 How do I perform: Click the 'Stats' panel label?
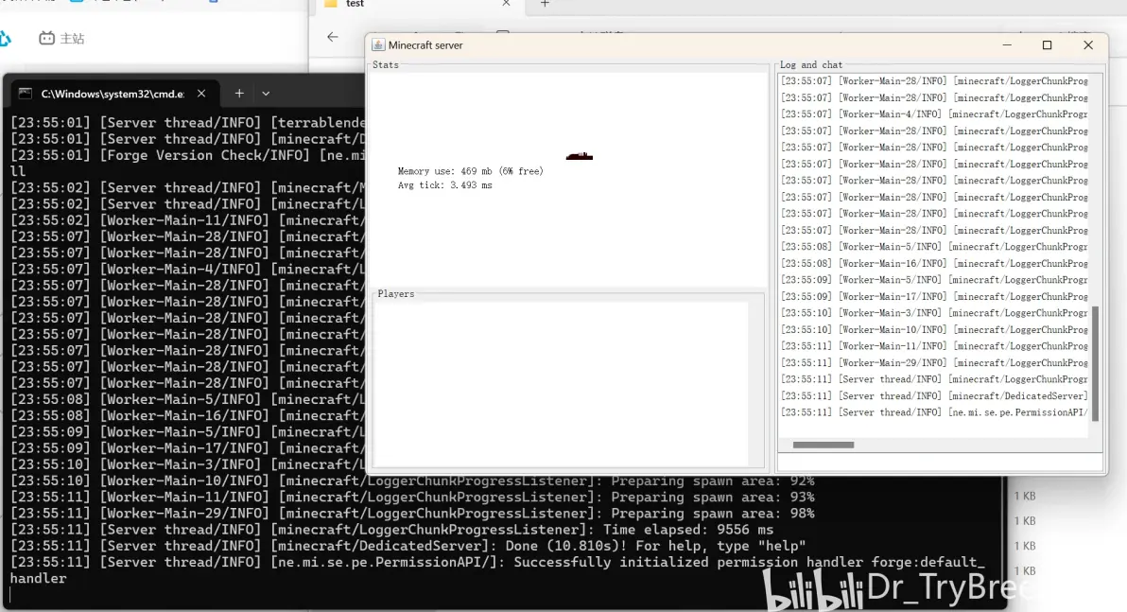[x=385, y=64]
